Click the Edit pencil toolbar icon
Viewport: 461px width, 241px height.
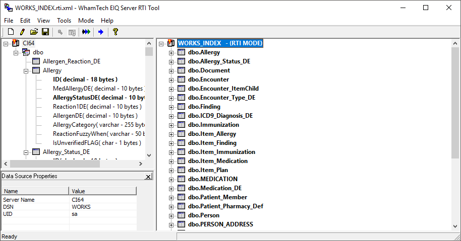coord(22,32)
